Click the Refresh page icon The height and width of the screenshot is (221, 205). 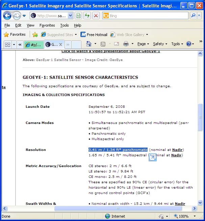pyautogui.click(x=87, y=15)
